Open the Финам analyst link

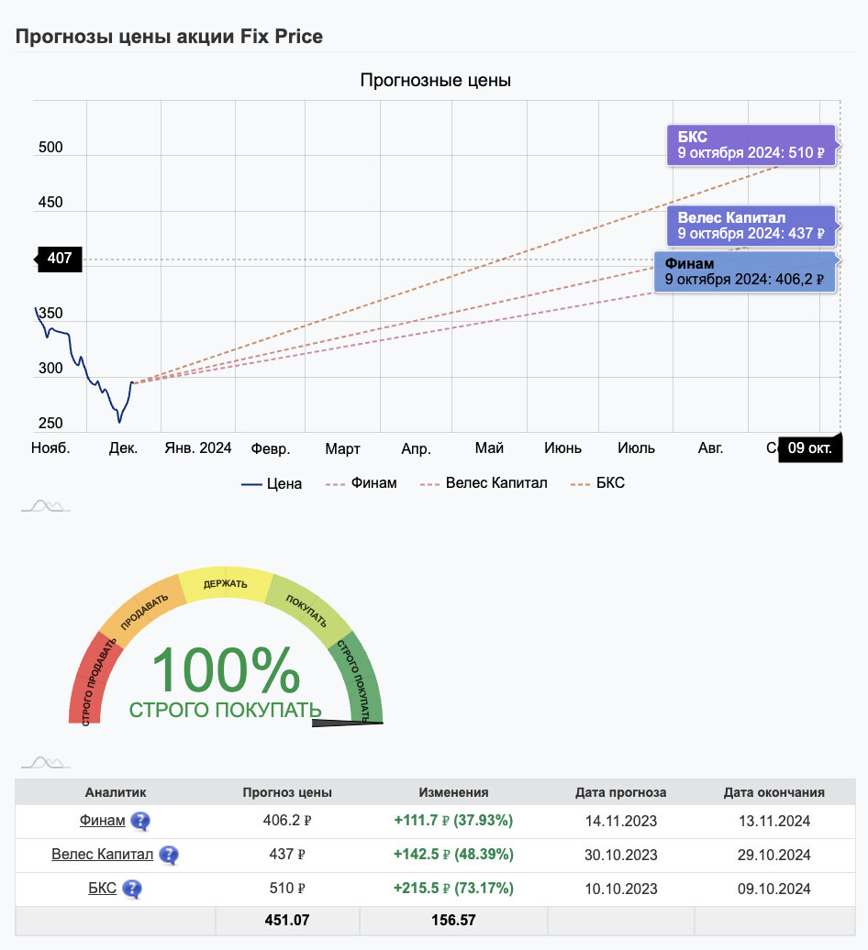pyautogui.click(x=103, y=821)
